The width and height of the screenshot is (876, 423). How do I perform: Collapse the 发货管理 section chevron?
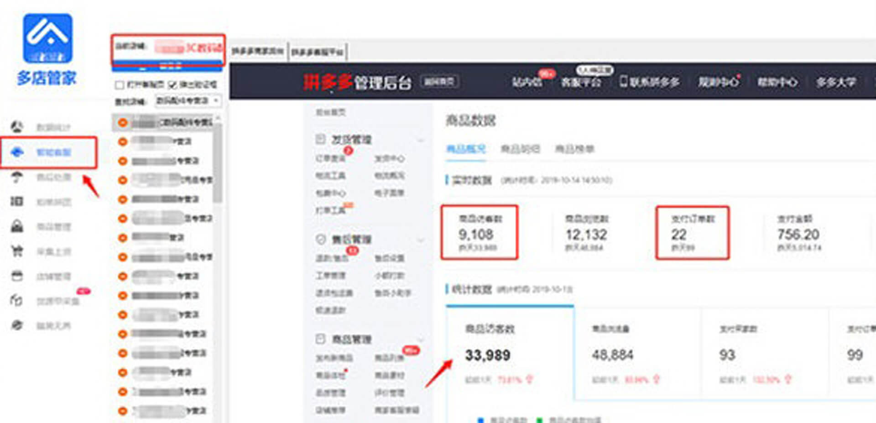pyautogui.click(x=421, y=140)
